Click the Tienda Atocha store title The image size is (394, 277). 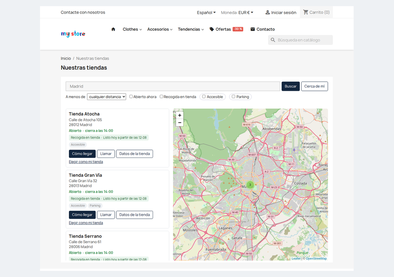click(x=84, y=114)
